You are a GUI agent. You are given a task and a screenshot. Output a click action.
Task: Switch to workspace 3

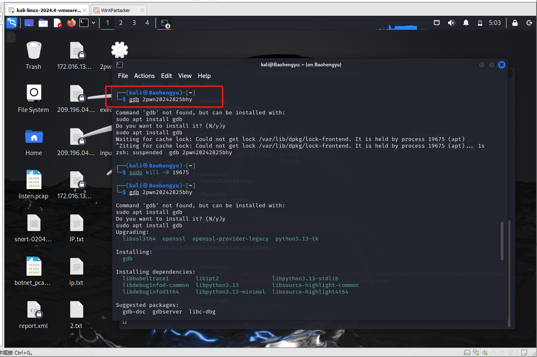(x=134, y=23)
